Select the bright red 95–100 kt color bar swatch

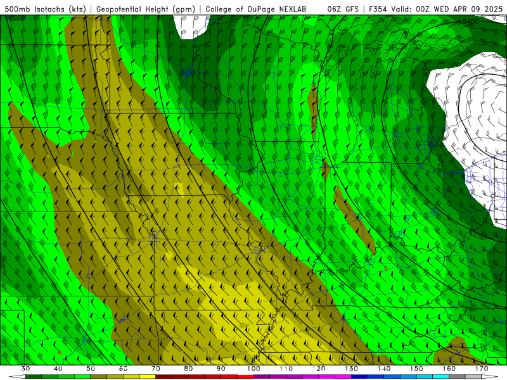tap(245, 376)
